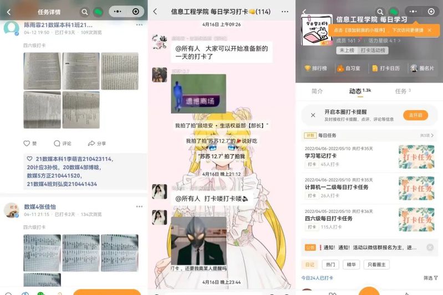Select the 只看圈主 filter chip
The height and width of the screenshot is (295, 443).
(x=378, y=265)
